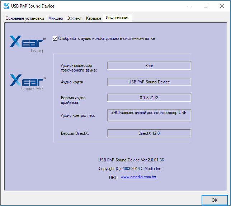The image size is (231, 206).
Task: Click the OK button
Action: click(214, 200)
